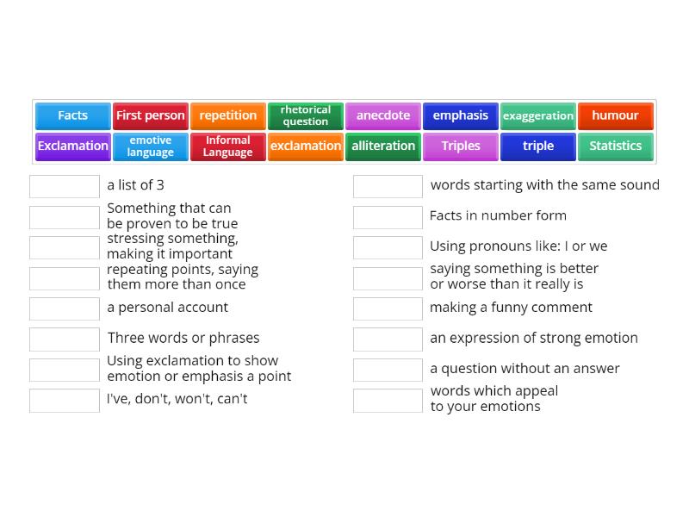The width and height of the screenshot is (689, 517).
Task: Click the emphasis word tile
Action: pos(460,115)
